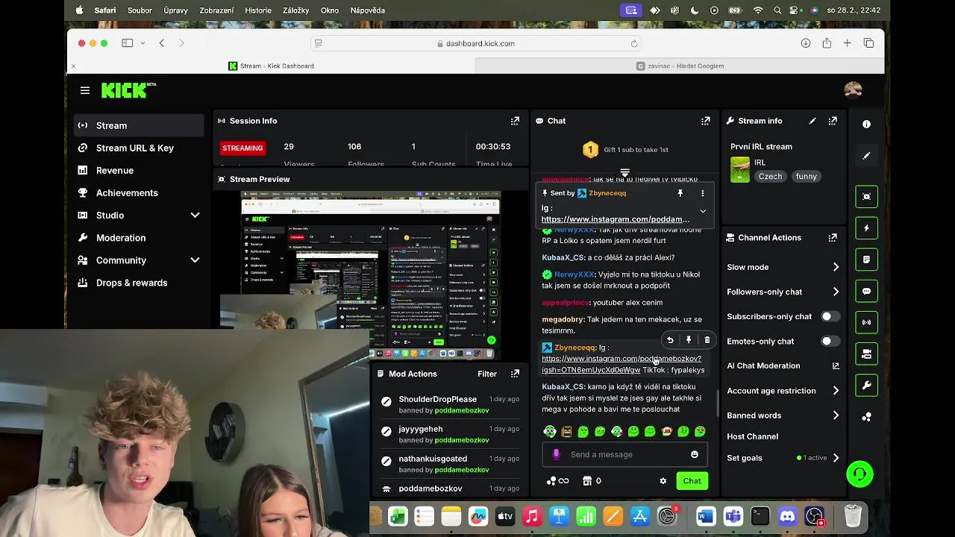Viewport: 955px width, 537px height.
Task: Open Discord from the Dock
Action: (x=787, y=516)
